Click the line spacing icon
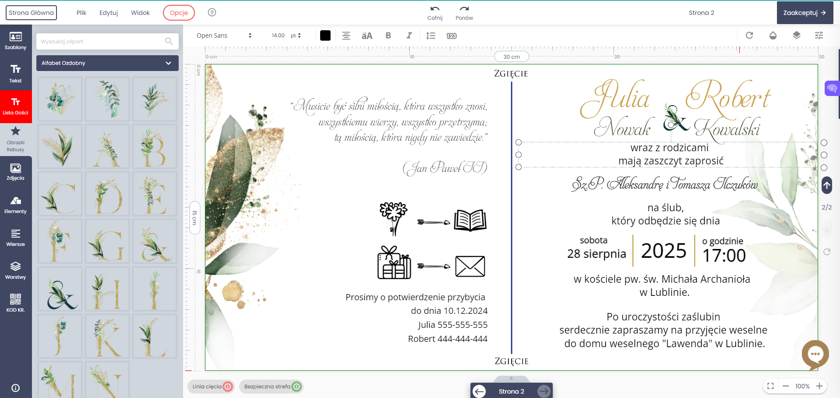The image size is (840, 398). tap(431, 36)
